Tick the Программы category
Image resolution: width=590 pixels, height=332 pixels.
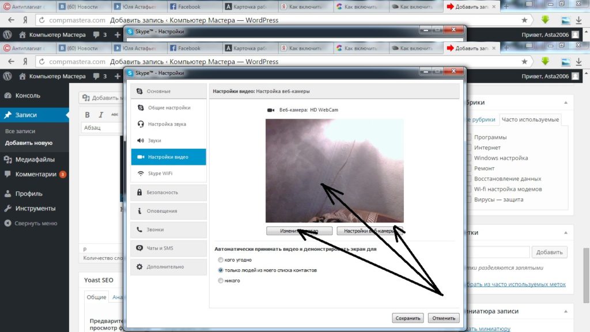coord(469,137)
